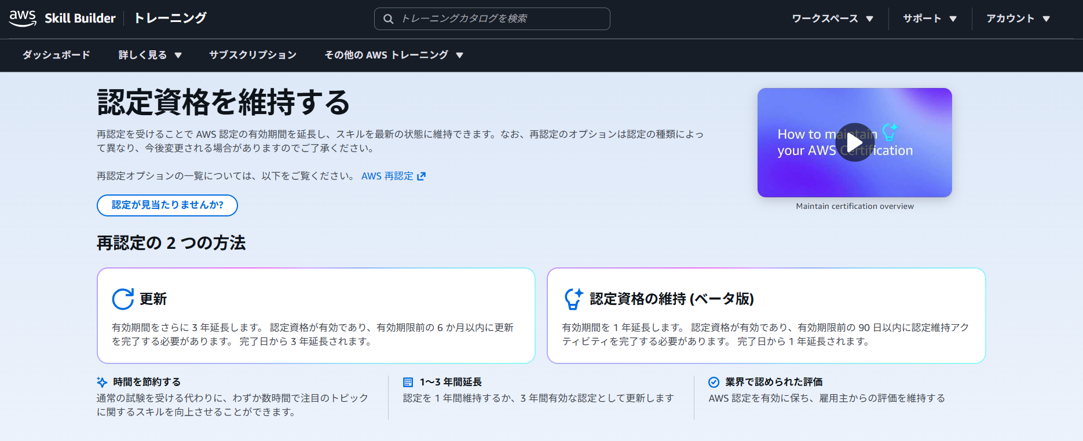Open the ワークスペース dropdown
The width and height of the screenshot is (1083, 441).
[832, 19]
